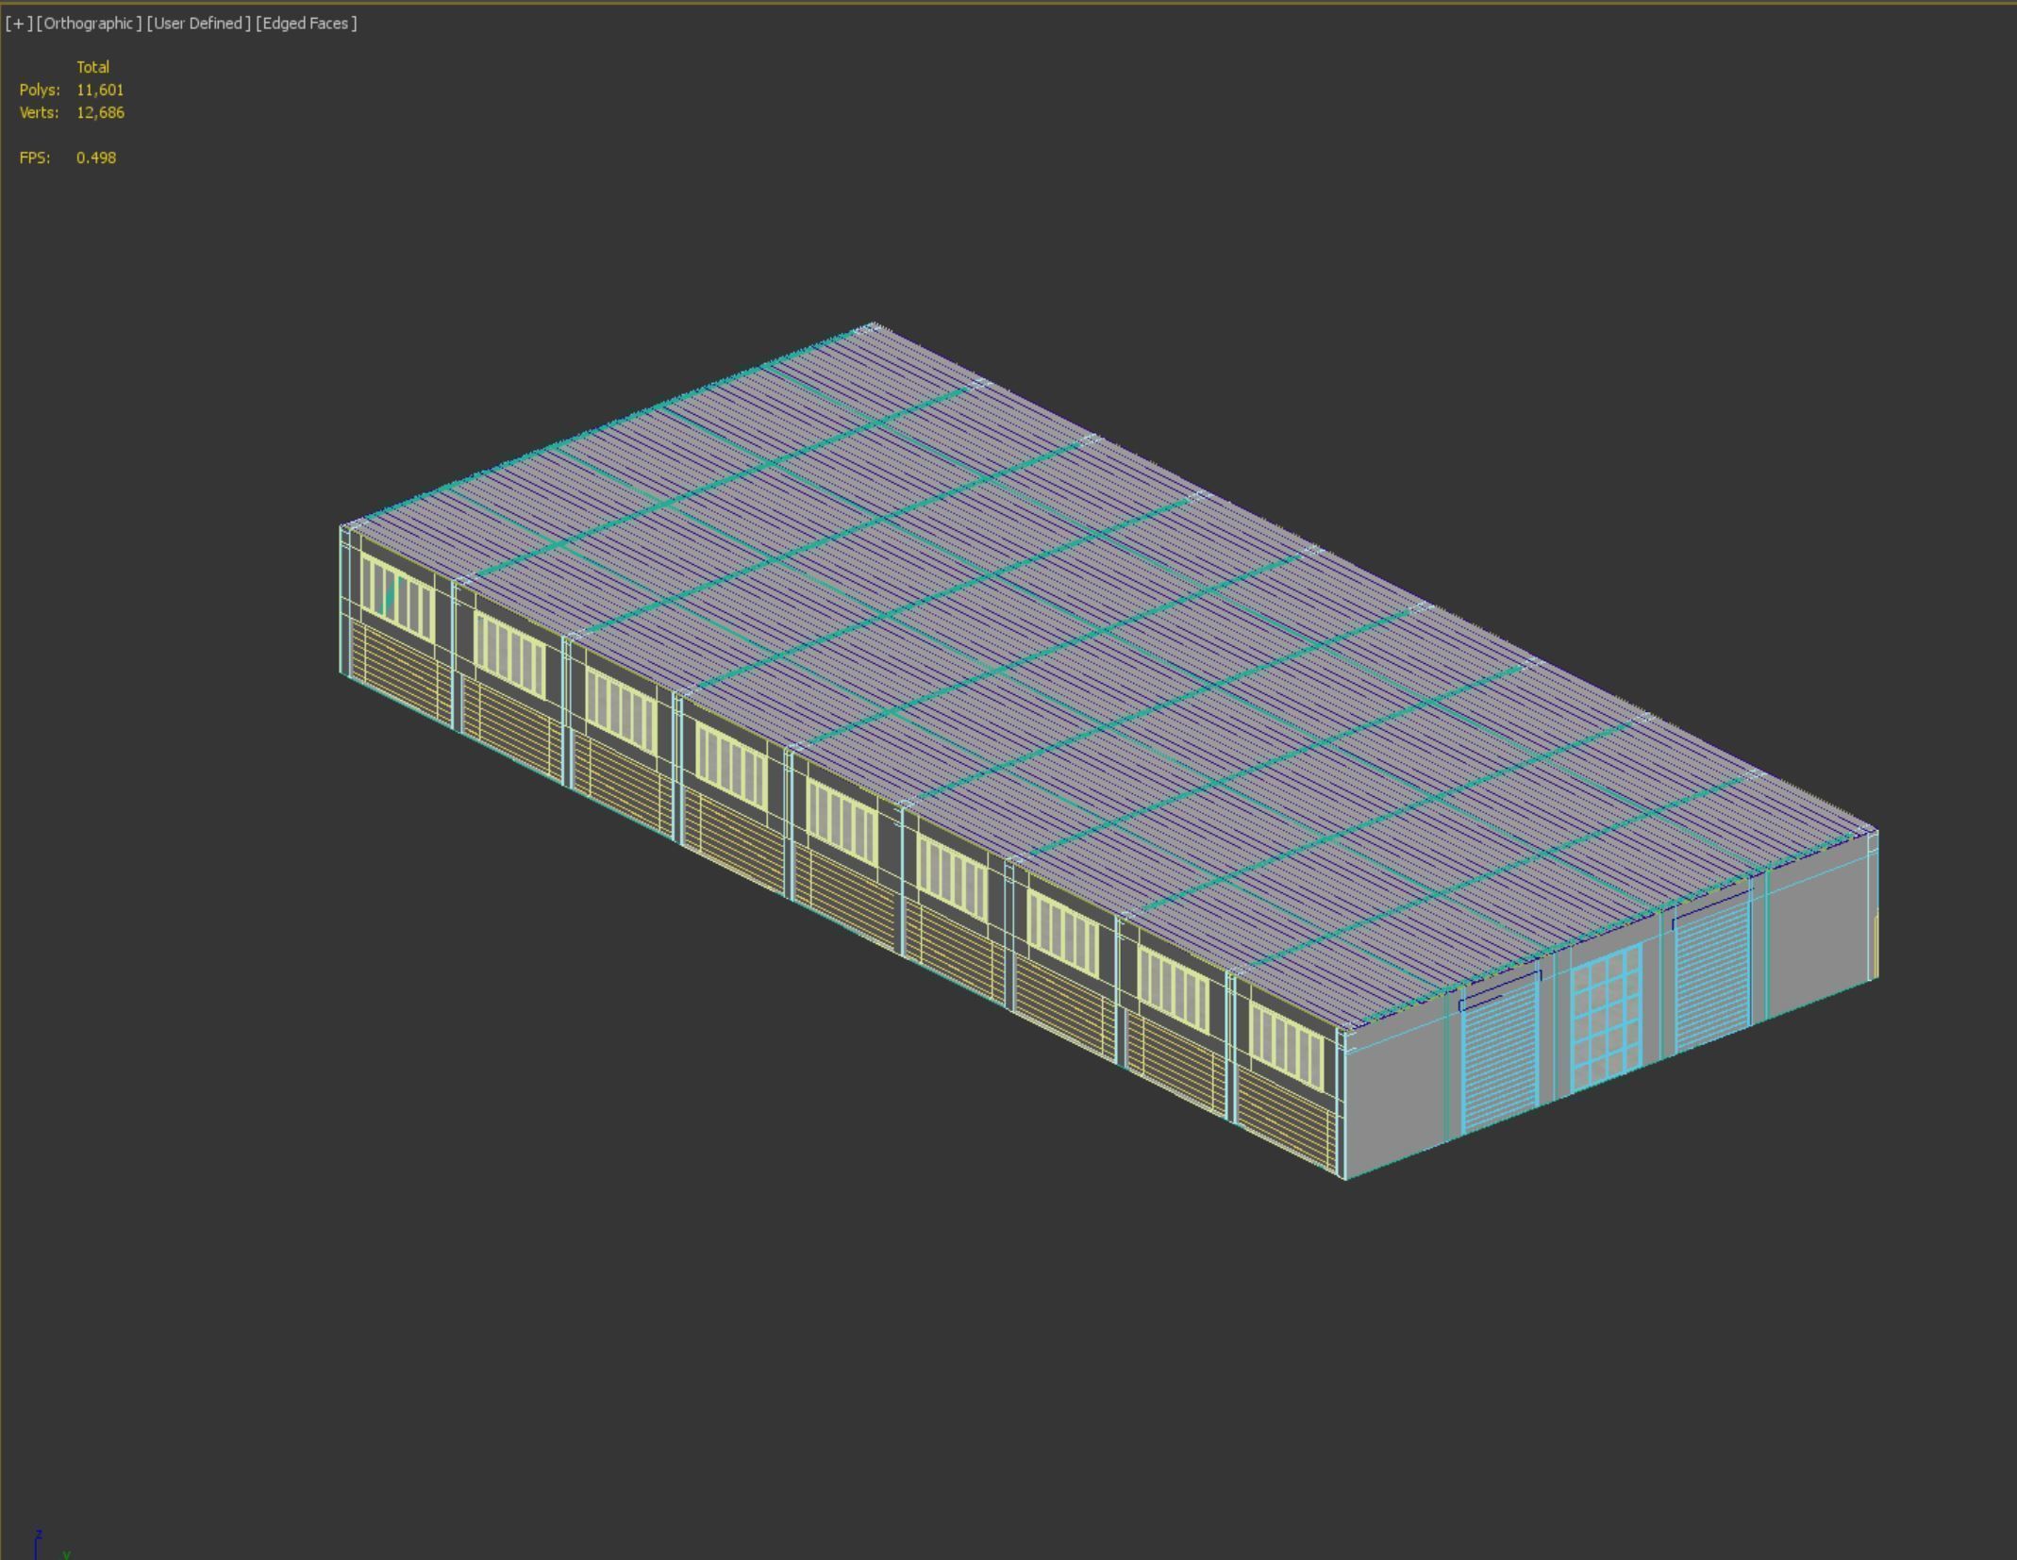The height and width of the screenshot is (1560, 2017).
Task: Open the [+] viewport general menu
Action: point(18,24)
